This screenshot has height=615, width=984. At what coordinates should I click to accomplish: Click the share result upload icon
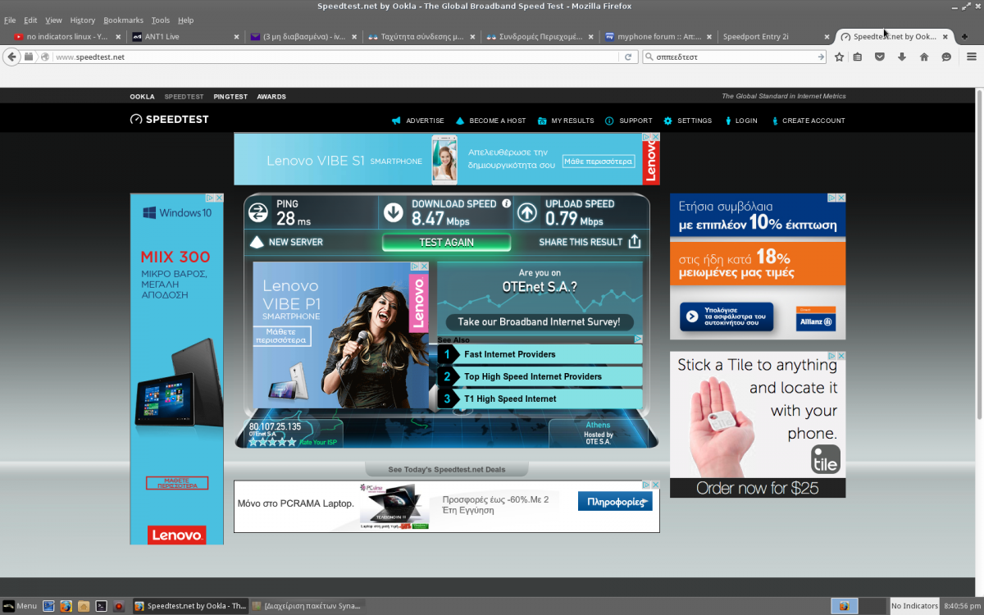634,242
